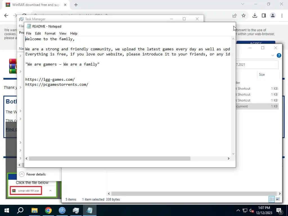The height and width of the screenshot is (216, 288).
Task: Expand the File Explorer ribbon chevron
Action: (x=273, y=55)
